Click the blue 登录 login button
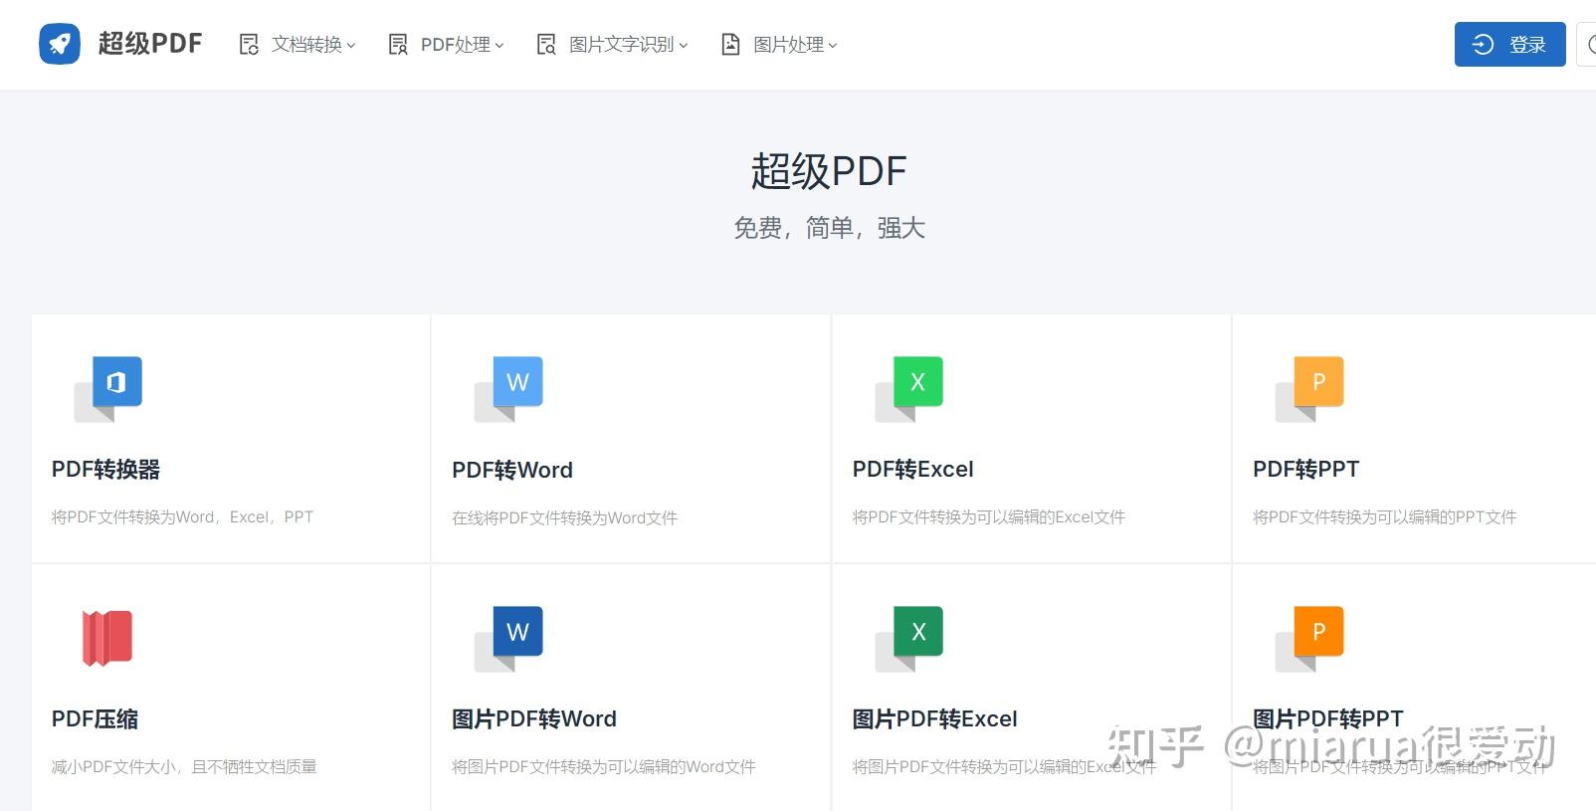Screen dimensions: 1596x811 point(1509,45)
